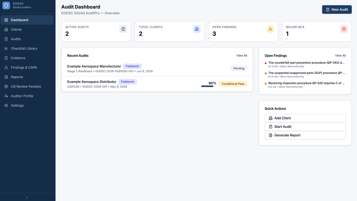The image size is (357, 201).
Task: Go to CB Review Packets
Action: tap(27, 87)
